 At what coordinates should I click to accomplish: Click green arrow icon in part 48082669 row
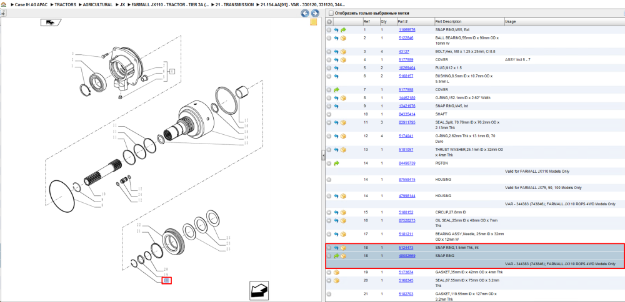(336, 256)
